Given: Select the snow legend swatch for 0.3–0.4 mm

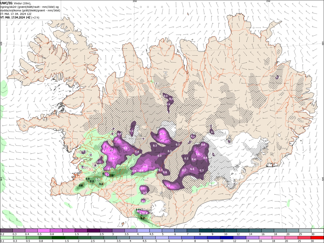Looking at the screenshot, I should click(x=19, y=231).
